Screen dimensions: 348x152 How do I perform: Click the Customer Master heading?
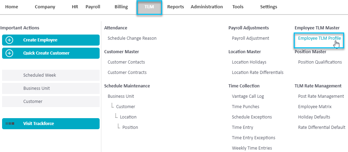click(x=122, y=51)
